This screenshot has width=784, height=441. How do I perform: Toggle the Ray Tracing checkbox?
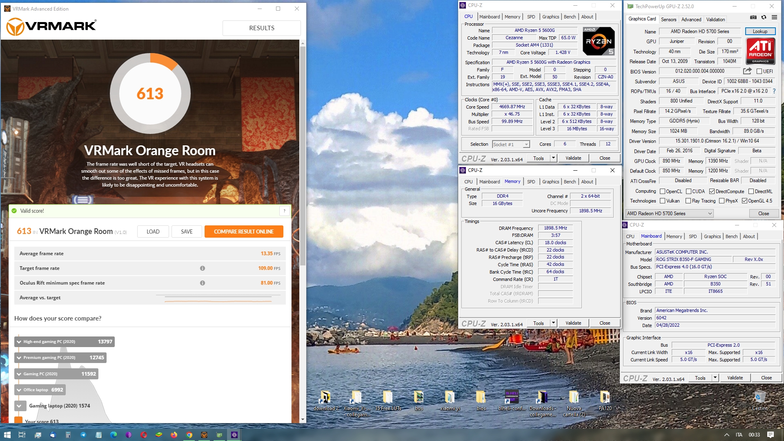coord(688,201)
